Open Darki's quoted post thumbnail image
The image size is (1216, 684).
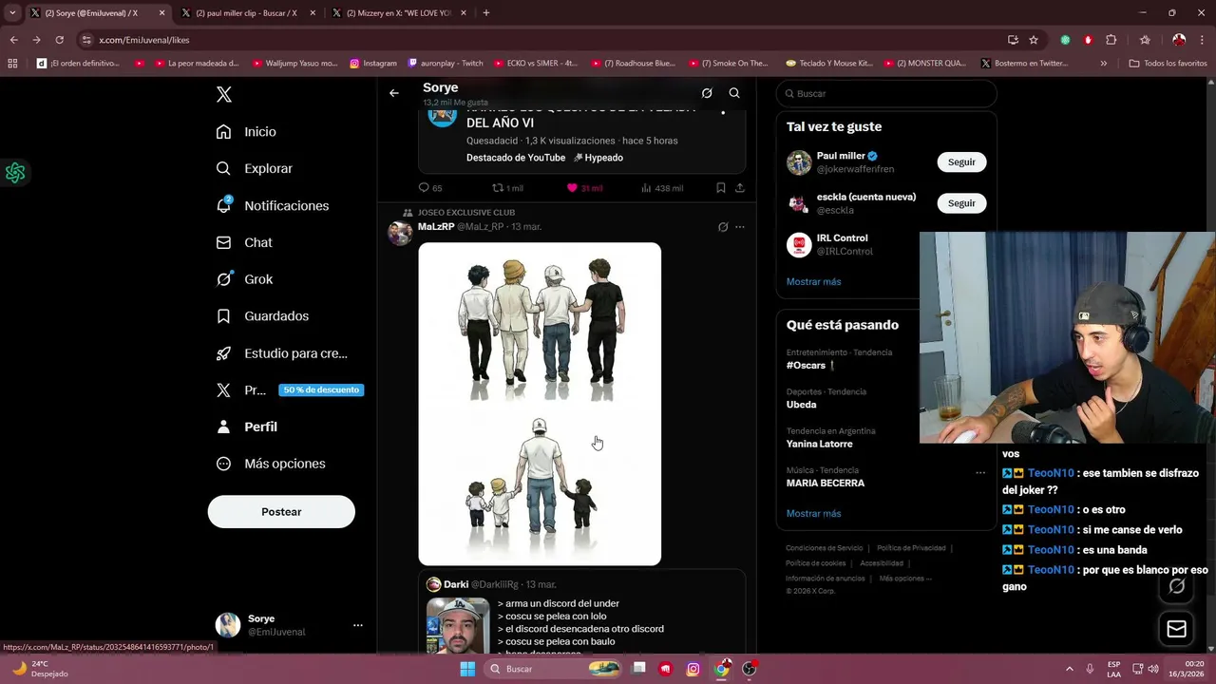(458, 625)
